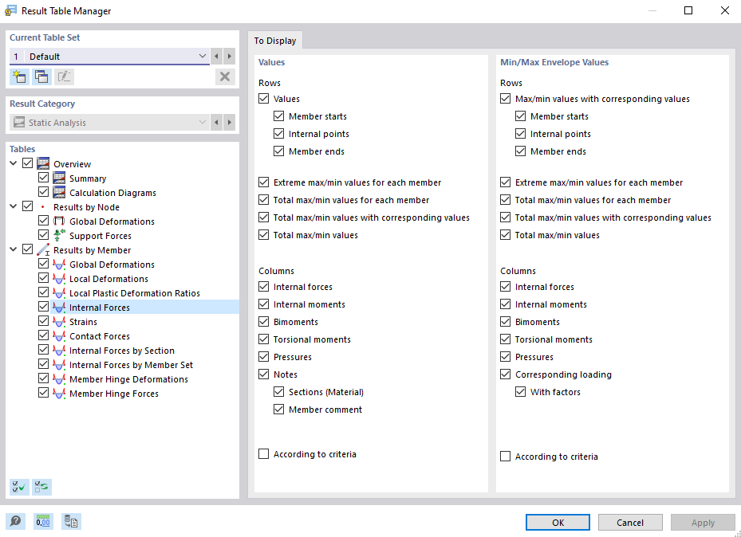Rename the current table set
Viewport: 741px width, 537px height.
pos(63,76)
